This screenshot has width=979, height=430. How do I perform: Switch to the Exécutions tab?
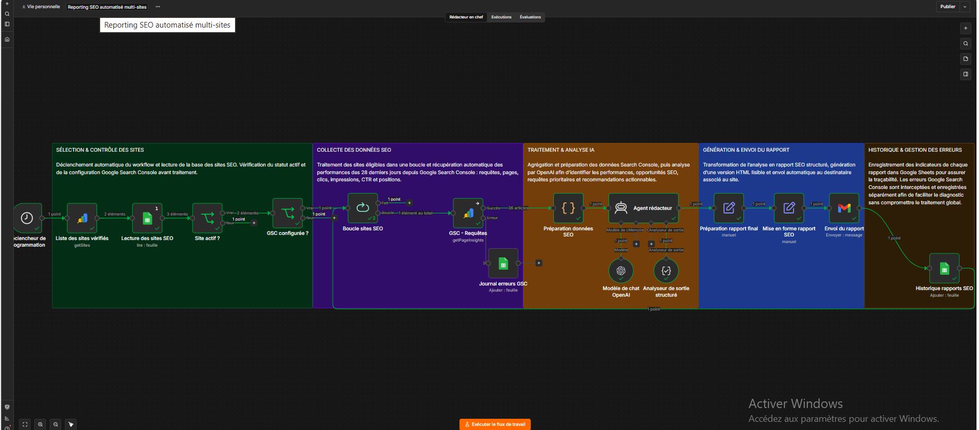click(501, 17)
